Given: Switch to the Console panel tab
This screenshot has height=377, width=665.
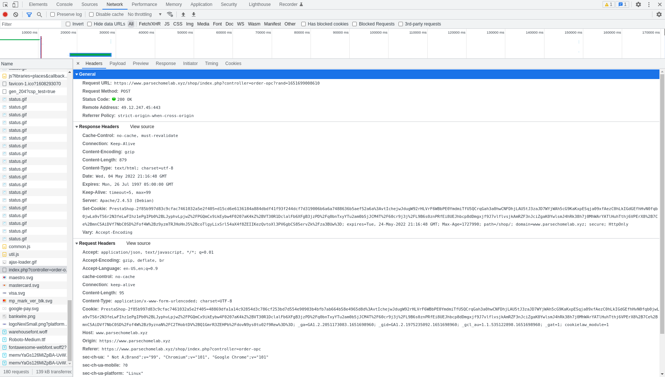Looking at the screenshot, I should pos(64,4).
